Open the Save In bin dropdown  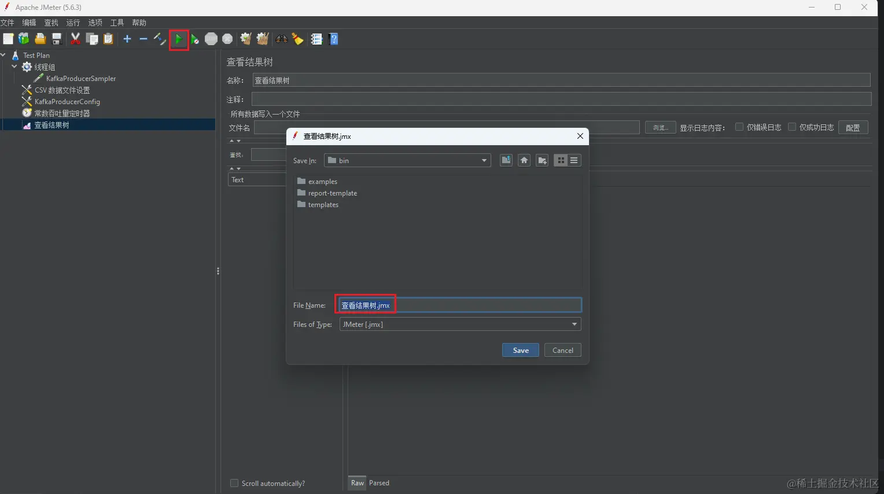pos(407,160)
